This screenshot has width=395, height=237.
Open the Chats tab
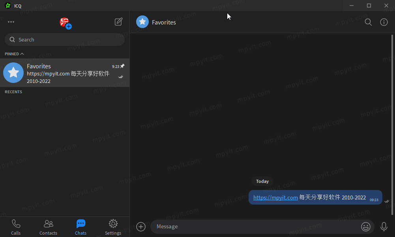(x=80, y=227)
